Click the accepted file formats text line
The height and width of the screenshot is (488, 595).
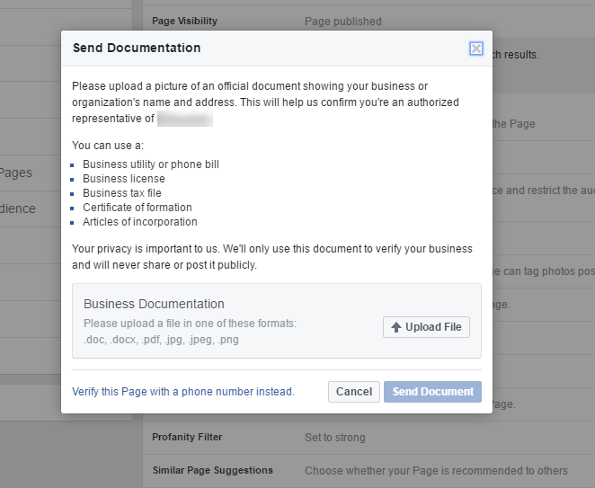tap(161, 339)
